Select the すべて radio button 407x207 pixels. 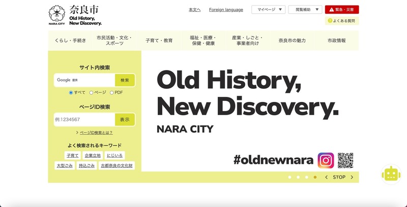[x=71, y=93]
